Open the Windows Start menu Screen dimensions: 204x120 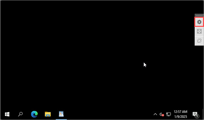click(x=7, y=114)
